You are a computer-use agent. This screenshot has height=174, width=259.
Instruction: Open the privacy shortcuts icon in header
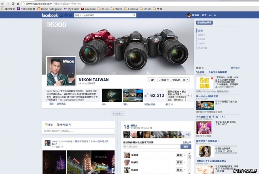210,15
